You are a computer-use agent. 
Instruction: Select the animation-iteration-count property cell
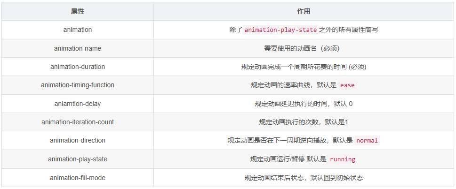click(x=77, y=122)
